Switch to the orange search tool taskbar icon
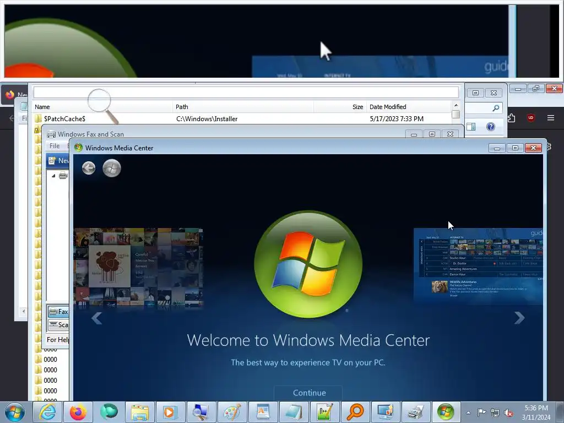The width and height of the screenshot is (564, 423). tap(355, 412)
